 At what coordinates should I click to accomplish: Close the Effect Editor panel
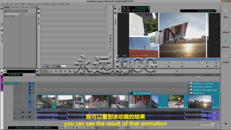38,13
